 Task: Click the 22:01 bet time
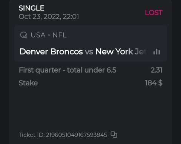click(71, 17)
